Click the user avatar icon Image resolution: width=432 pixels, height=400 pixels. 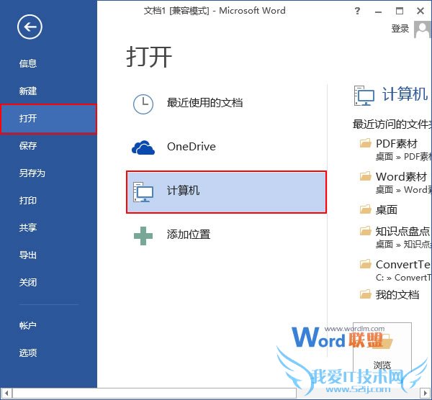pos(423,29)
